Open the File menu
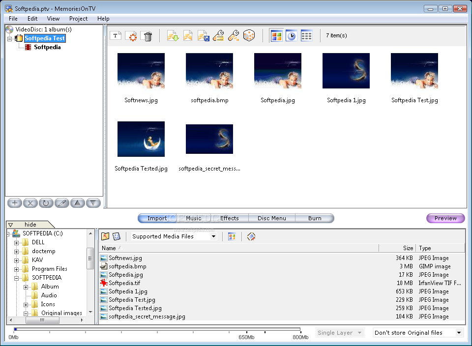 tap(13, 19)
